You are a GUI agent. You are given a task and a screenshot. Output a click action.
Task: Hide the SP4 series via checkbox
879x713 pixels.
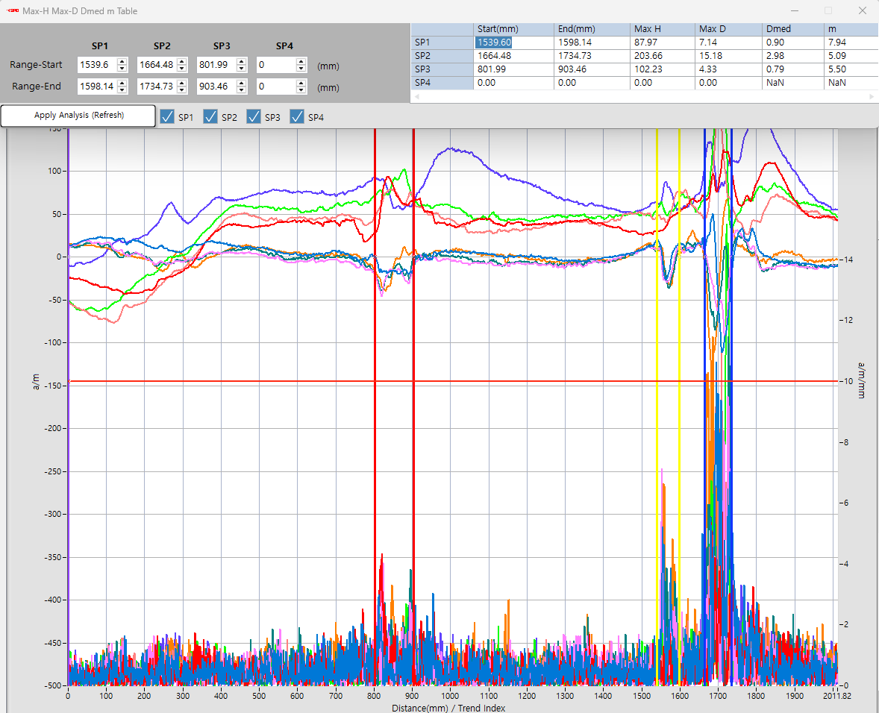pyautogui.click(x=298, y=116)
